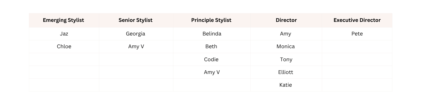Click the Elliott cell

(286, 72)
